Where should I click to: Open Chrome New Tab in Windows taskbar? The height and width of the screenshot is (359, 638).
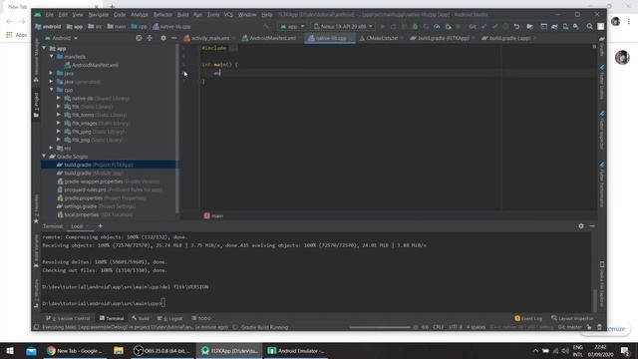[x=75, y=351]
